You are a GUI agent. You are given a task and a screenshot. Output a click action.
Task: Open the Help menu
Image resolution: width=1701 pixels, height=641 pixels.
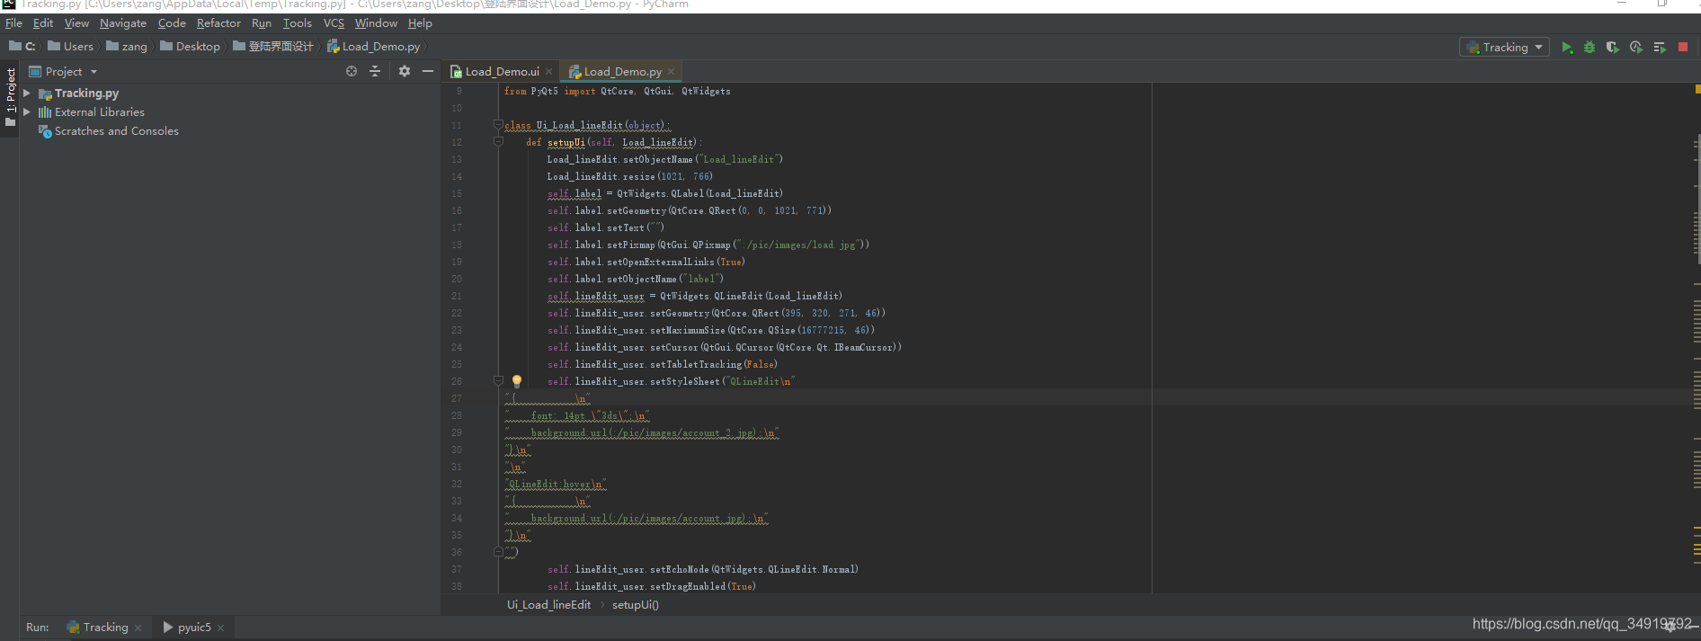tap(420, 23)
